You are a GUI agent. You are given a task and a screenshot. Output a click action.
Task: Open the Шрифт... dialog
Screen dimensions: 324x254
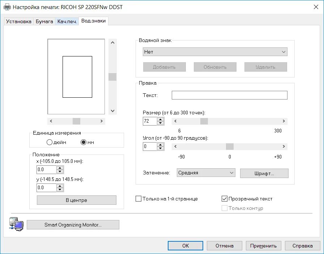[264, 173]
